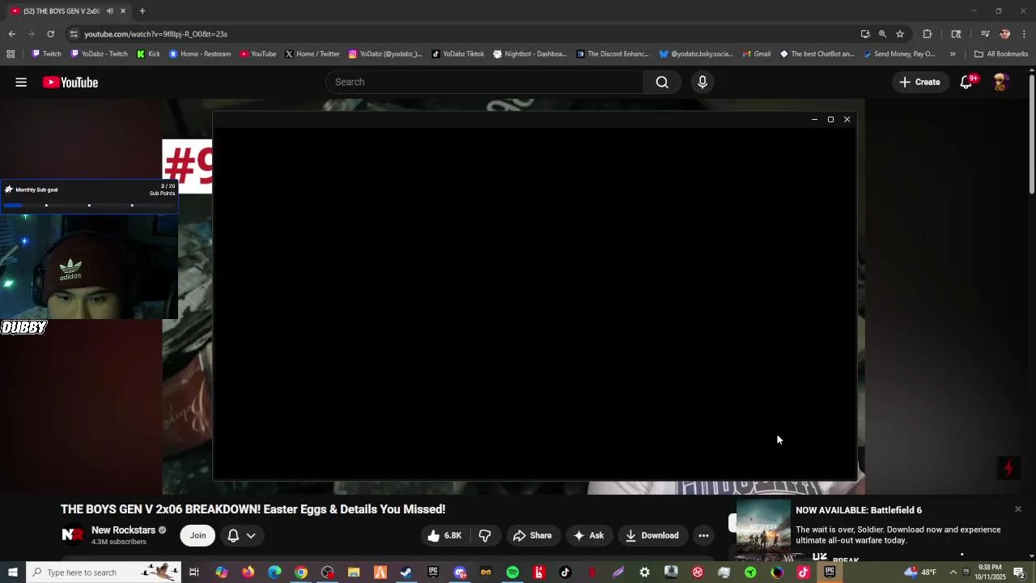1036x583 pixels.
Task: Bookmark this tab with the star icon
Action: [899, 34]
